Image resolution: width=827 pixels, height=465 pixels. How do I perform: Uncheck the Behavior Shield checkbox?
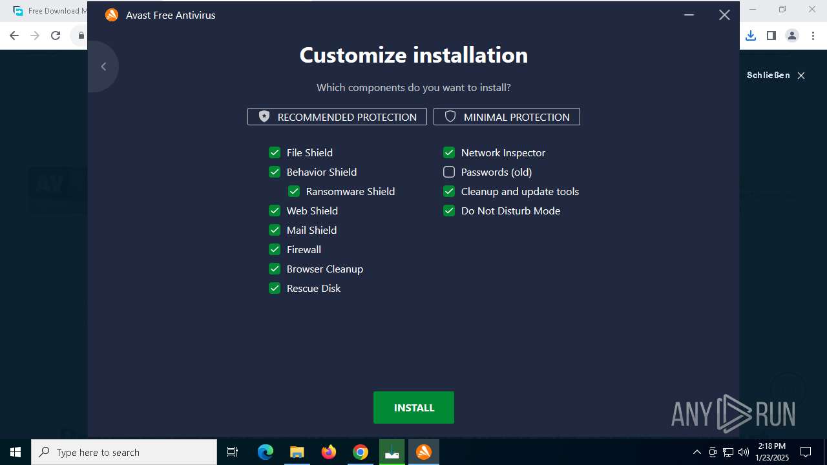tap(275, 172)
